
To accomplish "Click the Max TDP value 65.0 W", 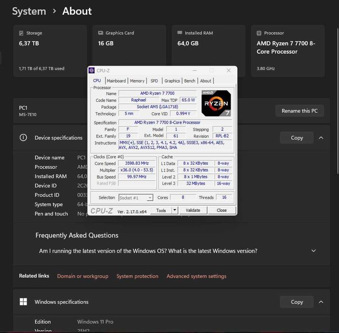I will 188,100.
